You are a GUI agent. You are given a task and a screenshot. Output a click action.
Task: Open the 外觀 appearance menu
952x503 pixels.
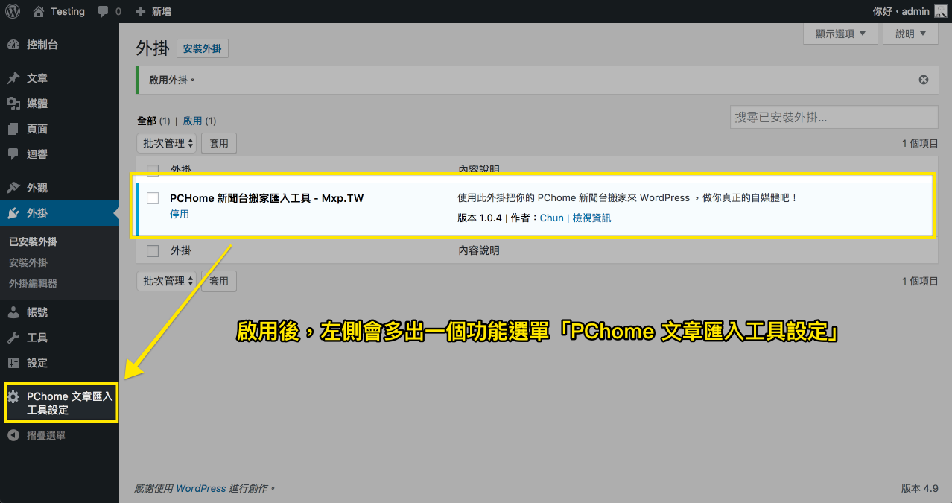[x=37, y=188]
